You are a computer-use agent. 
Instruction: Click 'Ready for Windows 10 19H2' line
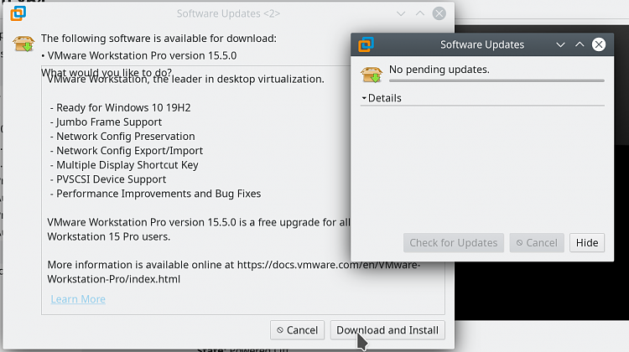pos(120,107)
